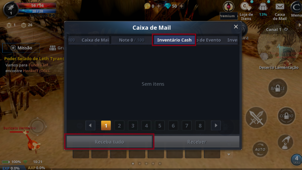Add gold with the plus icon

(159, 6)
